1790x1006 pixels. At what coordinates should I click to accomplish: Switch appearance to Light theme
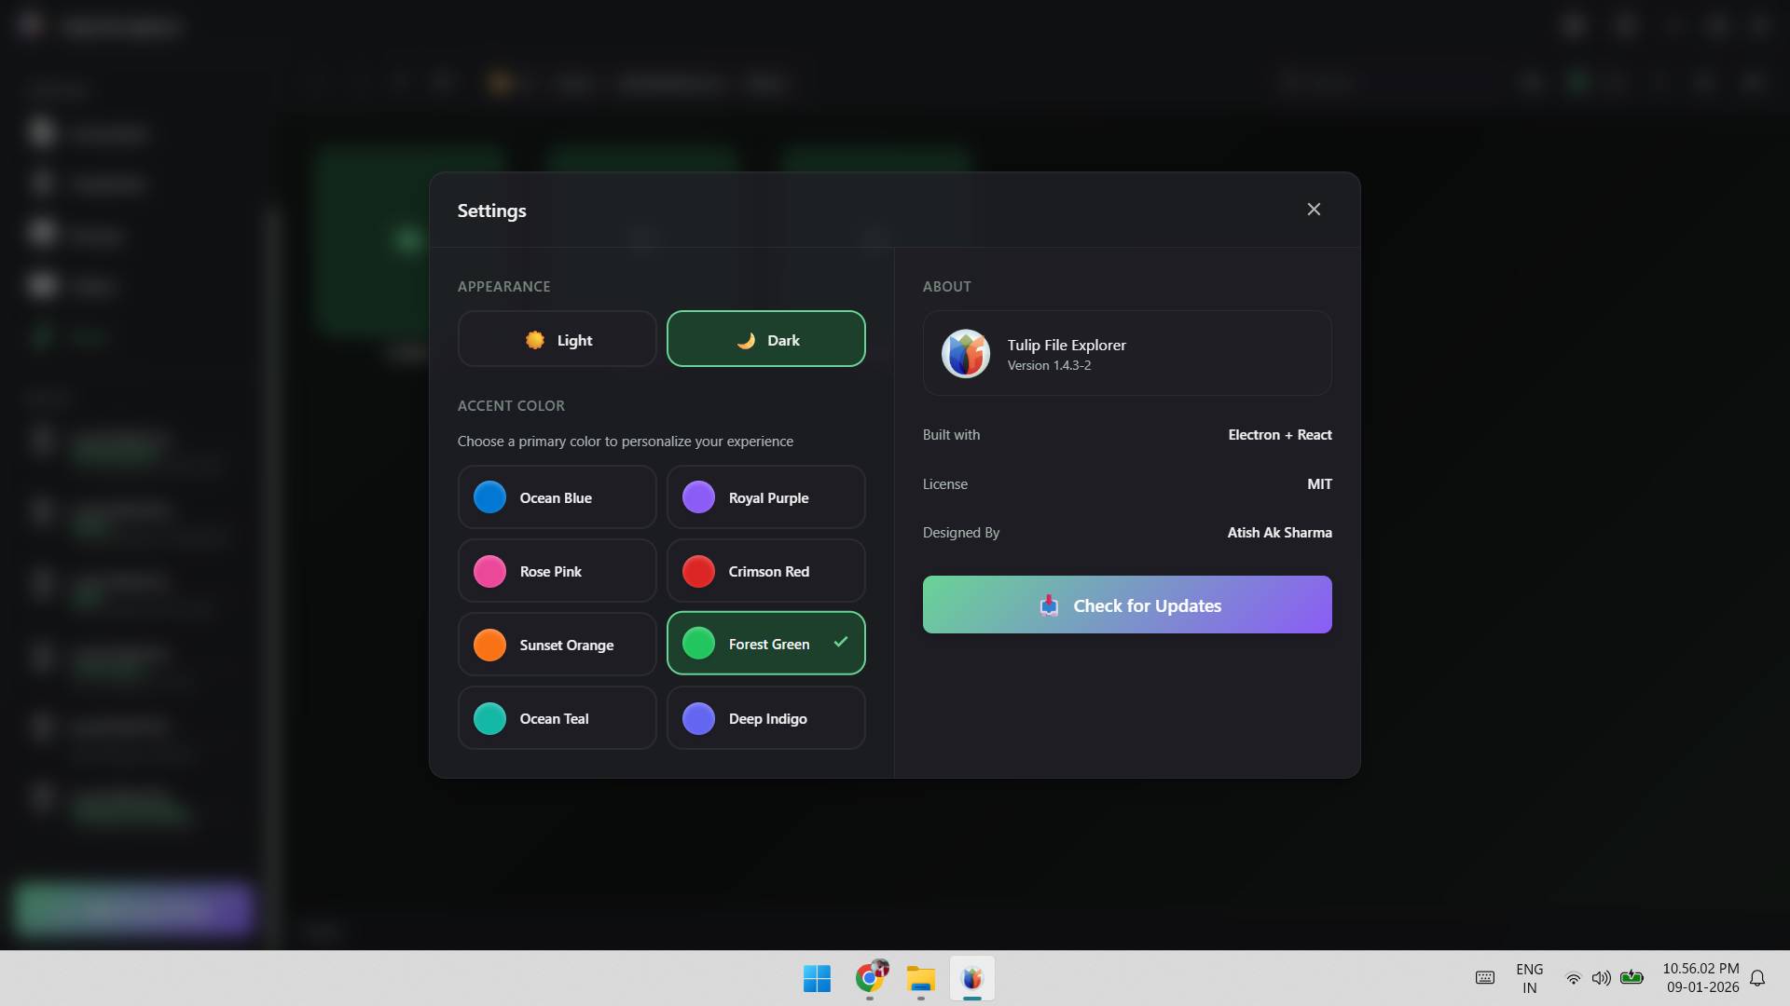pos(556,339)
